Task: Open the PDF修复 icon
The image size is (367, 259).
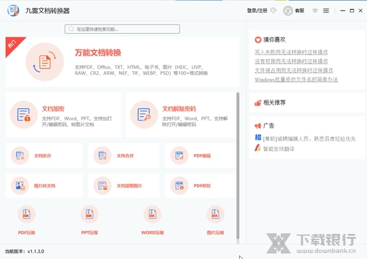Action: tap(179, 186)
